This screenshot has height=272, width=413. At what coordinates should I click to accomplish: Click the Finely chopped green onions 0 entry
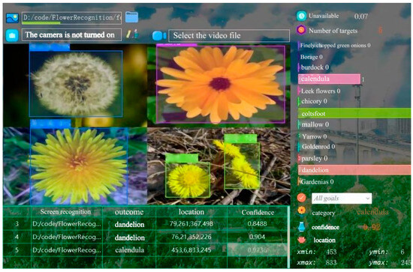335,46
